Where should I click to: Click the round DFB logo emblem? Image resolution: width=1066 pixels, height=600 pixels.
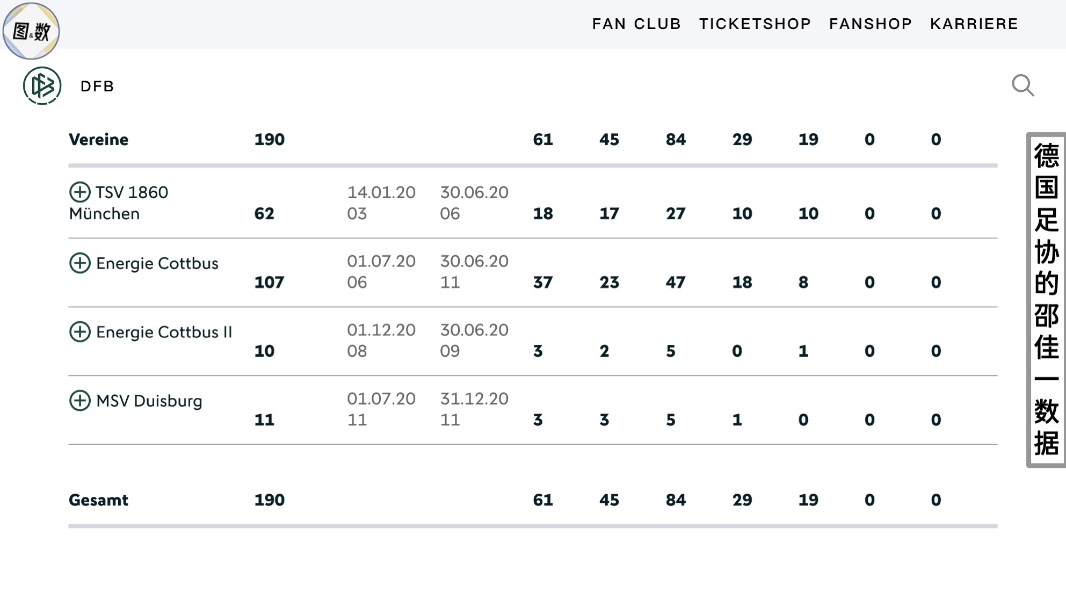coord(42,86)
